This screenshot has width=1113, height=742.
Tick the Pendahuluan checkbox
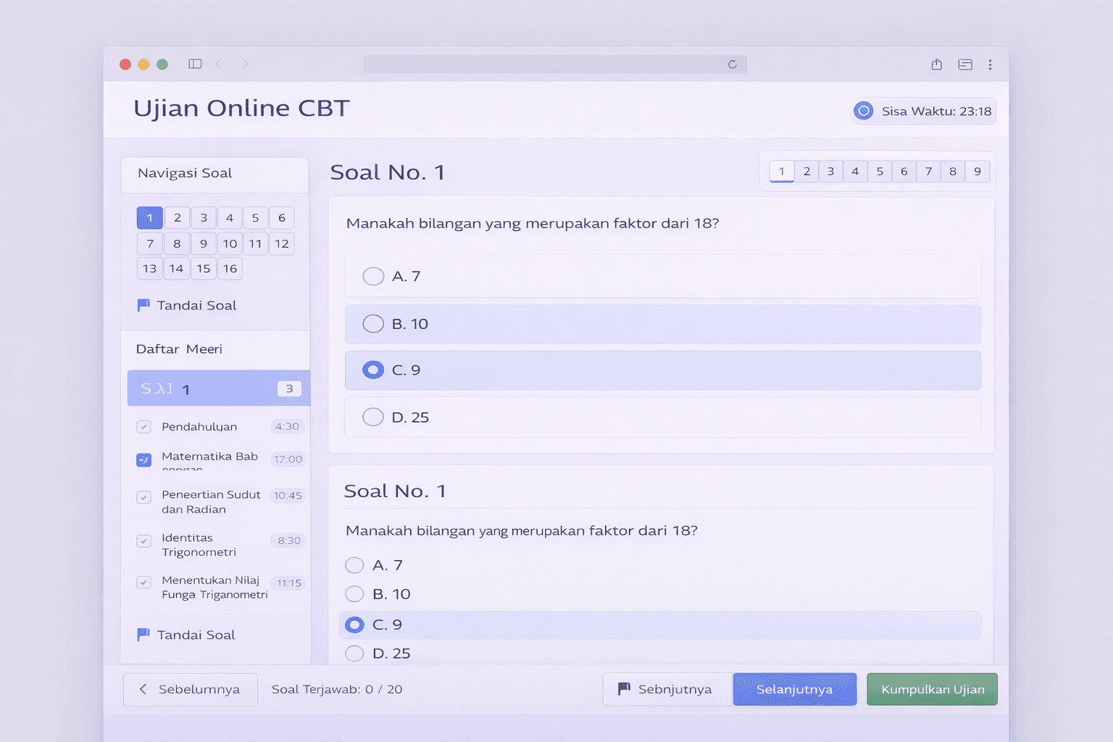[x=143, y=427]
